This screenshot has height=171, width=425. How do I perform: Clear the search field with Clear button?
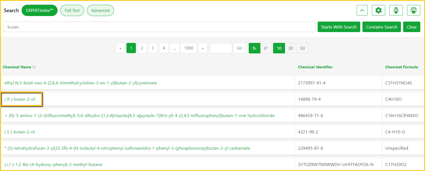(411, 27)
